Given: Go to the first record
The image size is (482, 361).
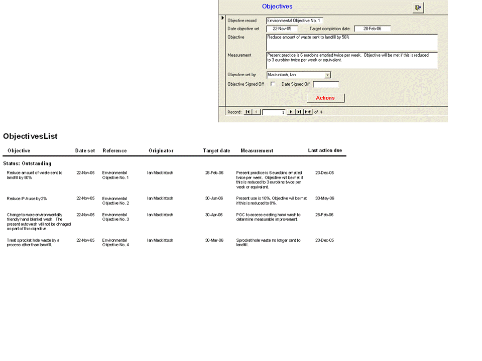Looking at the screenshot, I should [248, 112].
